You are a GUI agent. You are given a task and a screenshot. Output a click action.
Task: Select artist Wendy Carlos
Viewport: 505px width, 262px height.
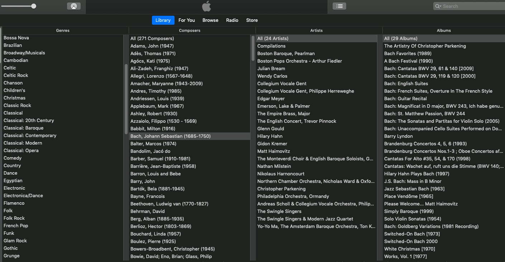272,76
